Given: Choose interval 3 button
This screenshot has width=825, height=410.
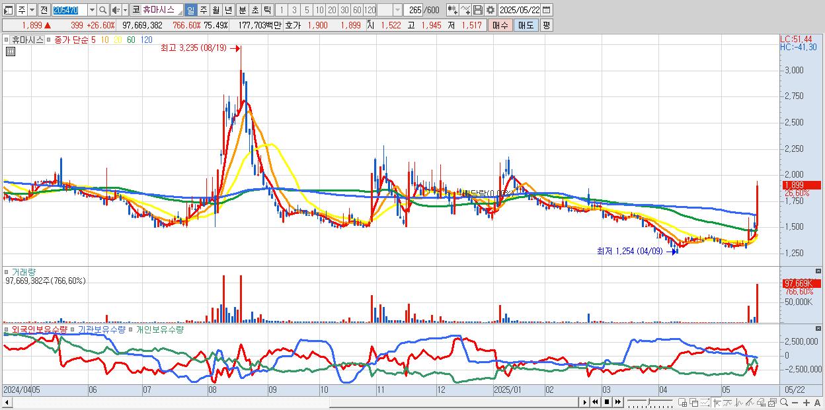Looking at the screenshot, I should coord(294,10).
